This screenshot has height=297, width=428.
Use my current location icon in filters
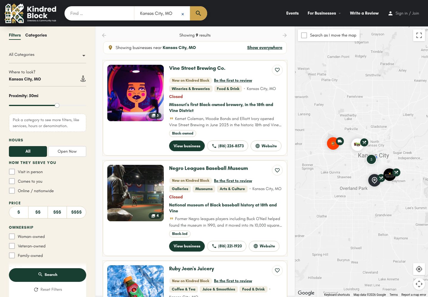83,79
